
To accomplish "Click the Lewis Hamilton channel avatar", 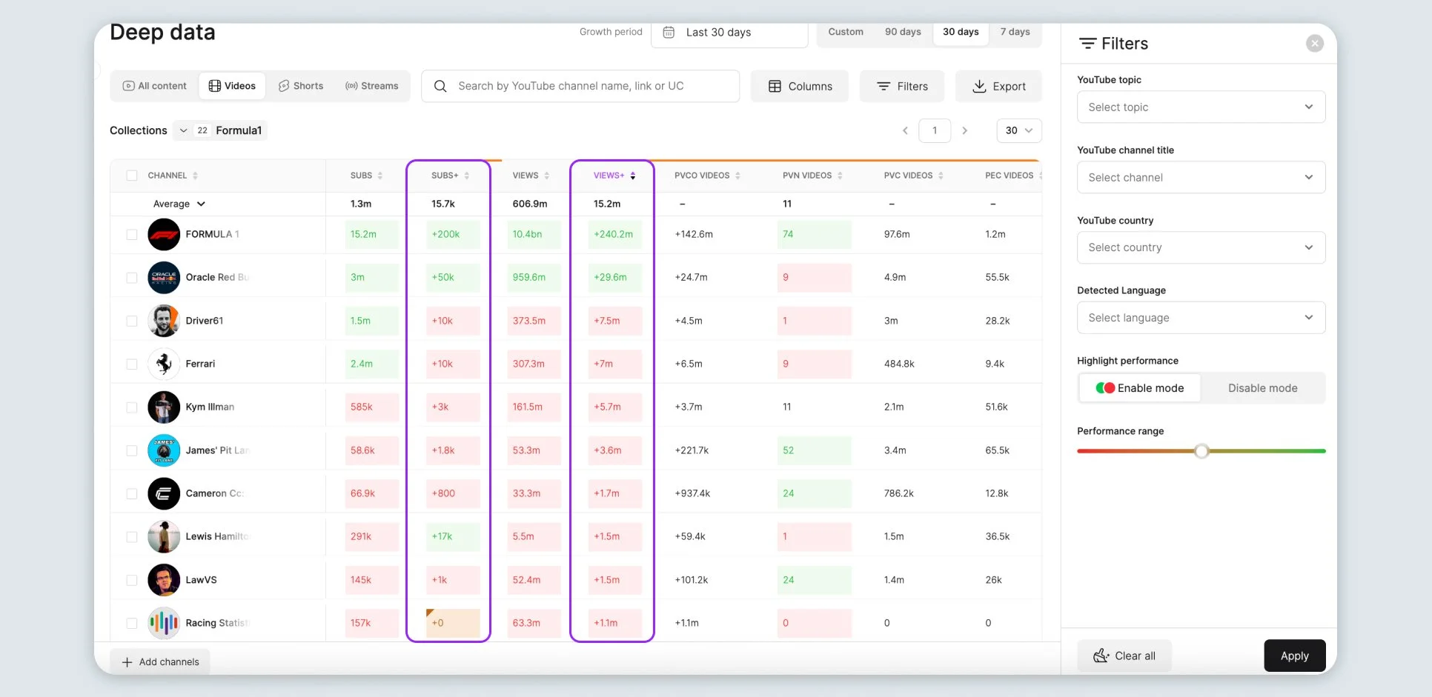I will coord(164,536).
